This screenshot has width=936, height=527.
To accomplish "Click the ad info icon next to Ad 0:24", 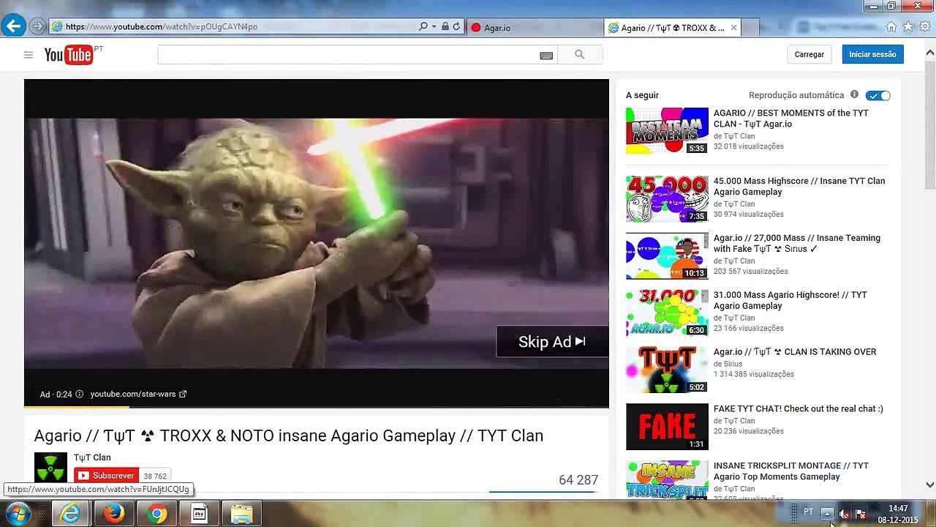I will click(x=79, y=394).
